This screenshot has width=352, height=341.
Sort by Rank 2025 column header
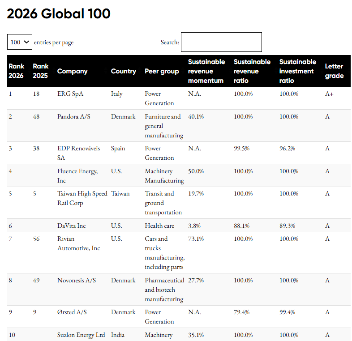tap(41, 71)
